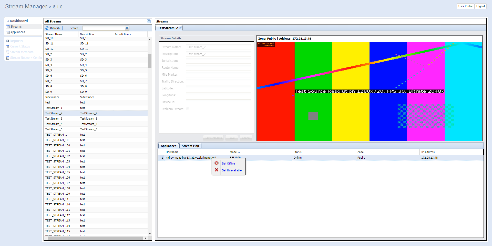Select the Streams icon in the Dashboard sidebar
The image size is (492, 246).
[7, 26]
